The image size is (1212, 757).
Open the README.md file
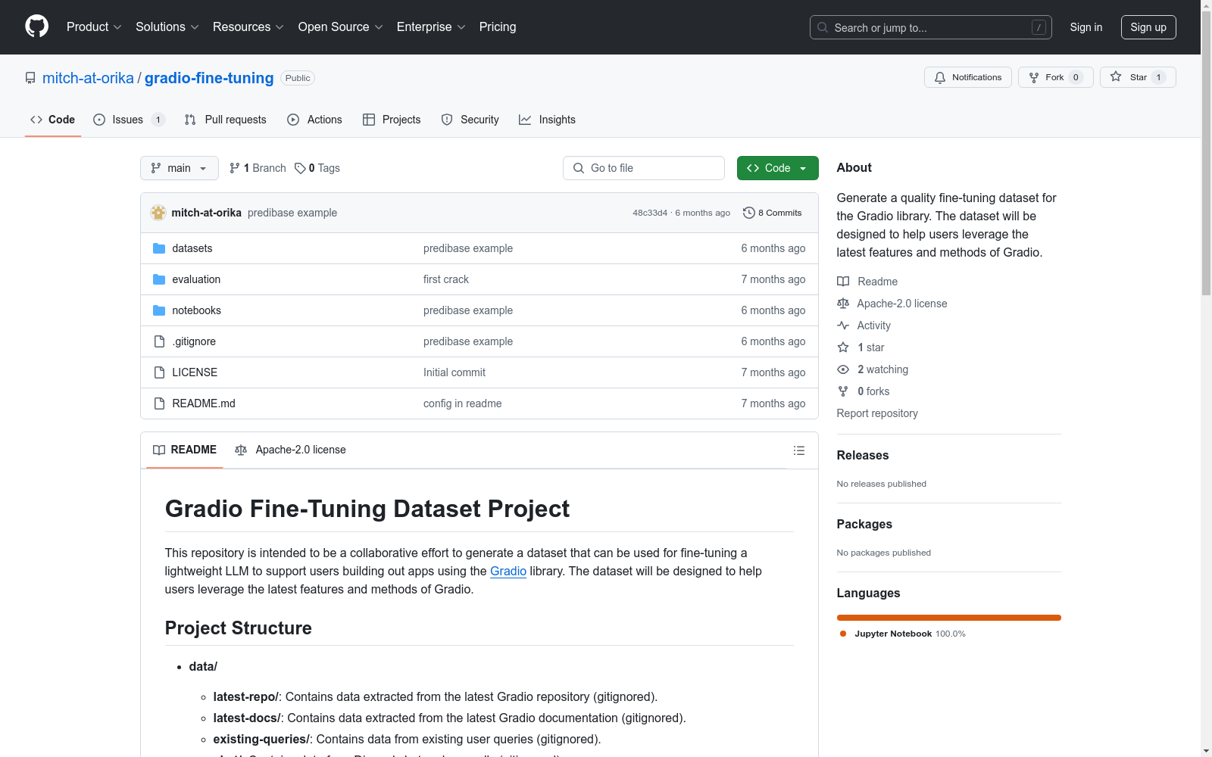pyautogui.click(x=204, y=403)
